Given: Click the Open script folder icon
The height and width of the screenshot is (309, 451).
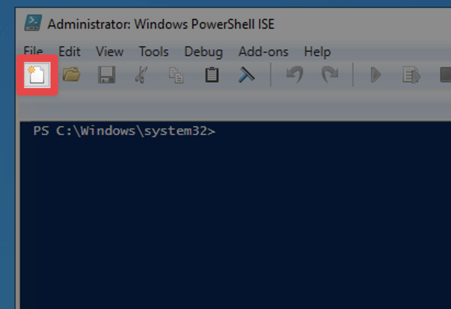Looking at the screenshot, I should [71, 75].
